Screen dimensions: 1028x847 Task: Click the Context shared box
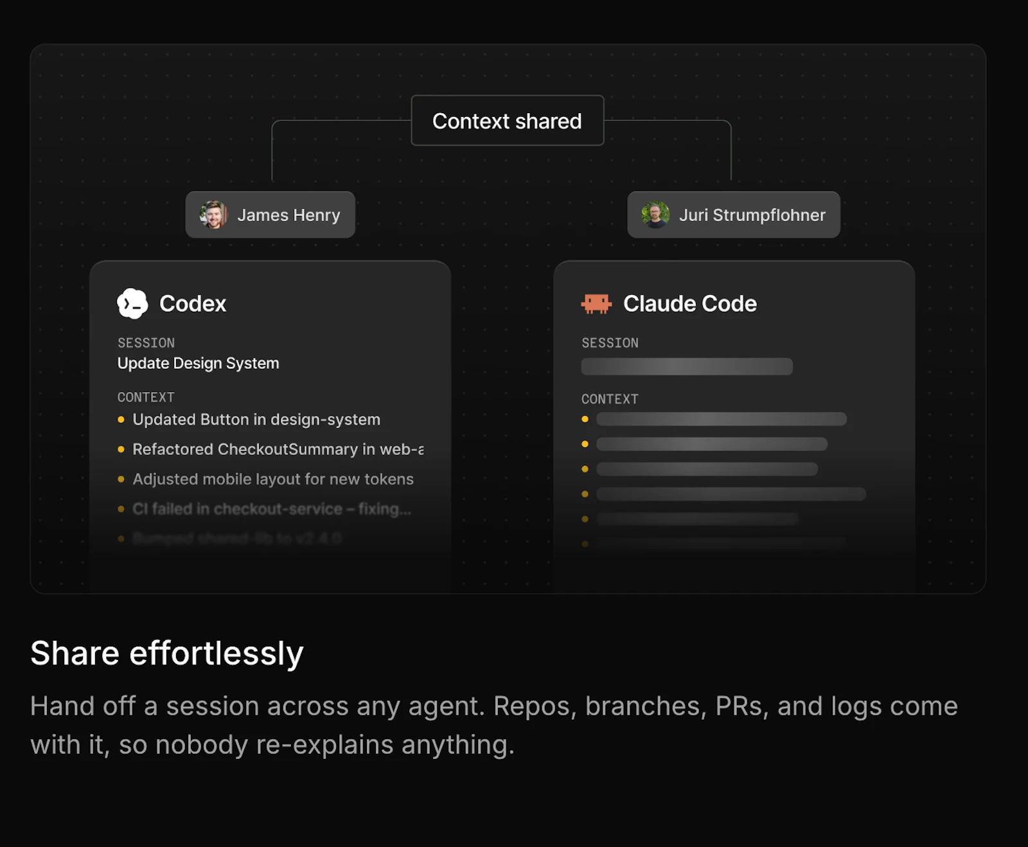point(507,121)
